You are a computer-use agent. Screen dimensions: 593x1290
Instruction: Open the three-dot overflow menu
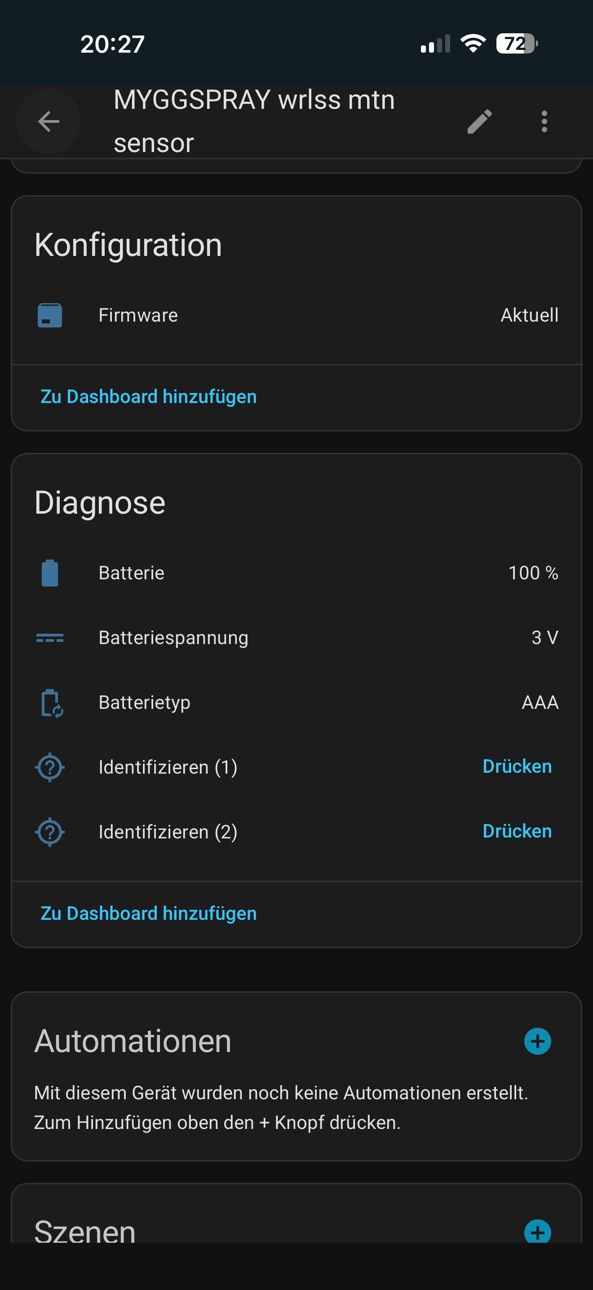pos(544,121)
